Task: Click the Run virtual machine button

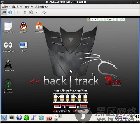Action: [18, 13]
